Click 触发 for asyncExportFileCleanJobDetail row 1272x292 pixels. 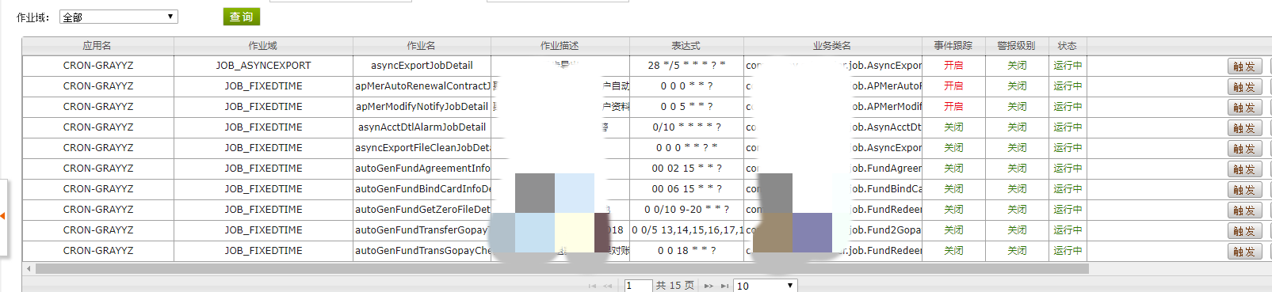point(1244,149)
